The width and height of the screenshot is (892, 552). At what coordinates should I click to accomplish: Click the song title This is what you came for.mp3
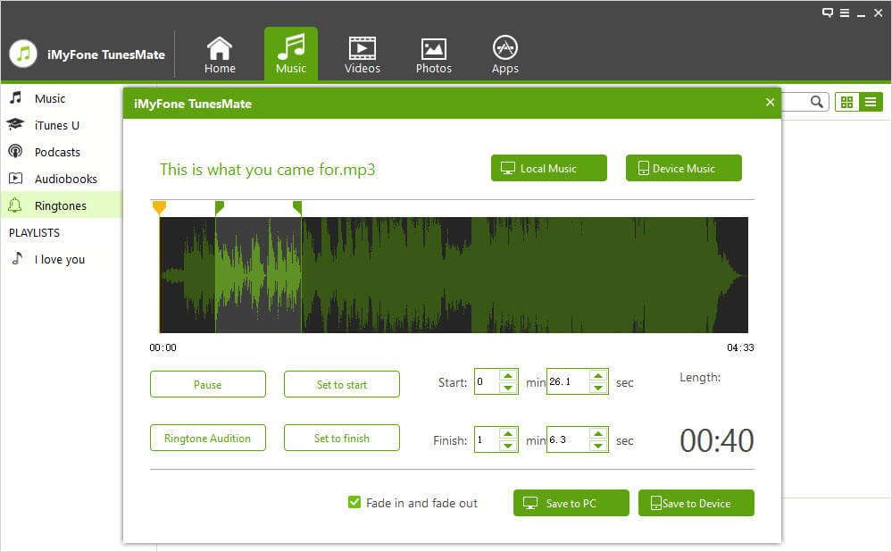pyautogui.click(x=267, y=170)
